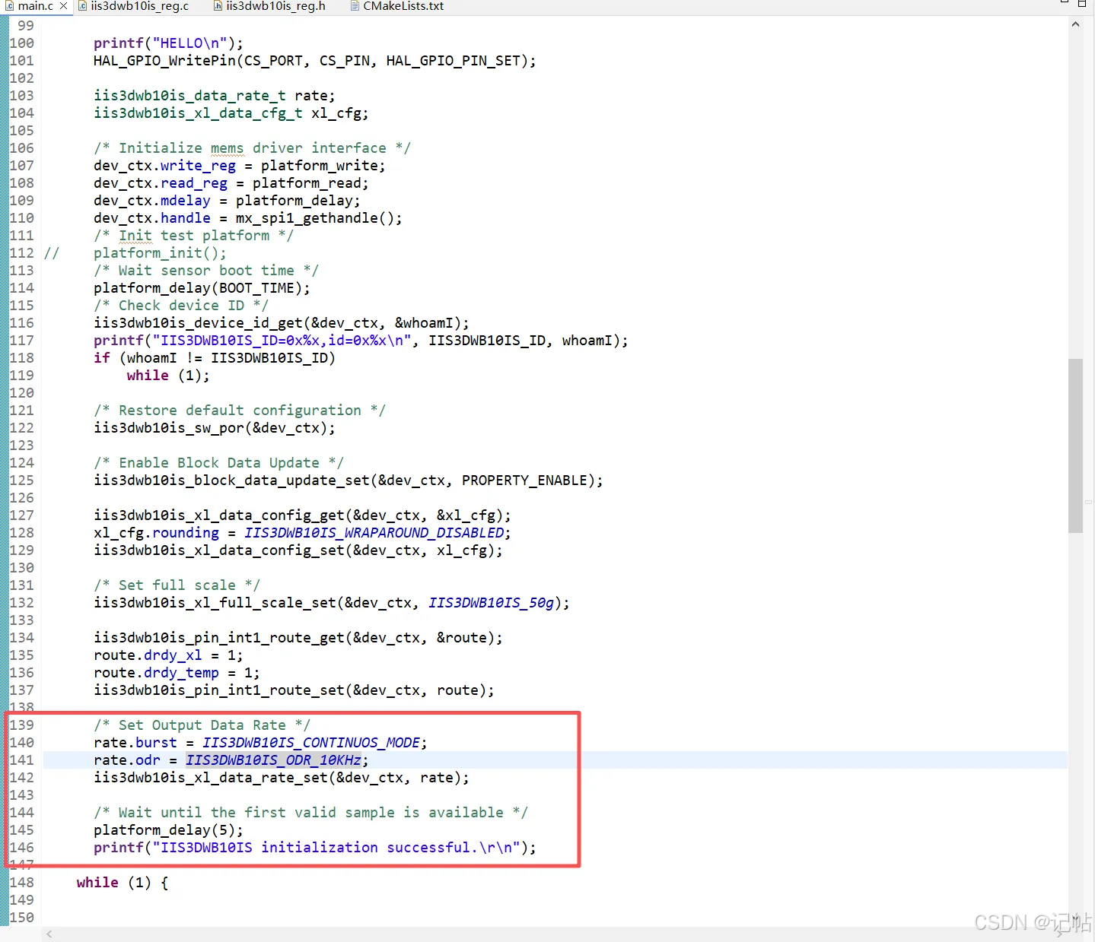This screenshot has height=942, width=1095.
Task: Click the route.drdy_temp = 1 line
Action: coord(177,673)
